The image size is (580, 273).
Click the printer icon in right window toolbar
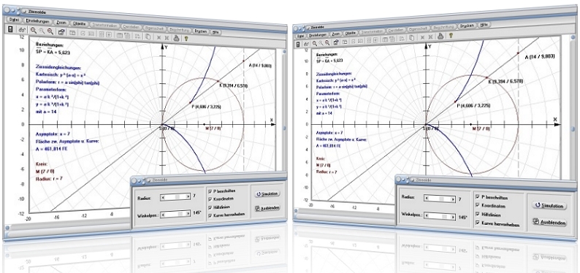440,36
